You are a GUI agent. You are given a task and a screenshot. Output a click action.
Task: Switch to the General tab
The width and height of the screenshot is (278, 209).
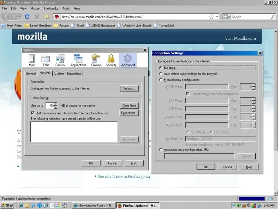[x=31, y=73]
